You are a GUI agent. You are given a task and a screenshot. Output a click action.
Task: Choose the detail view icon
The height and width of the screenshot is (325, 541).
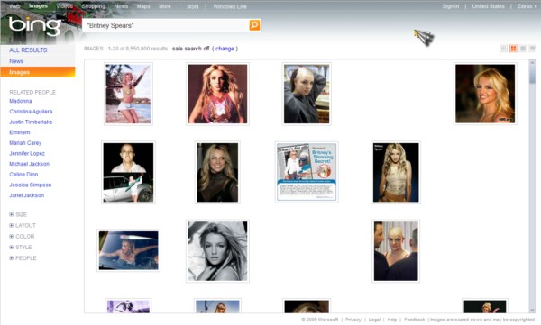click(532, 49)
